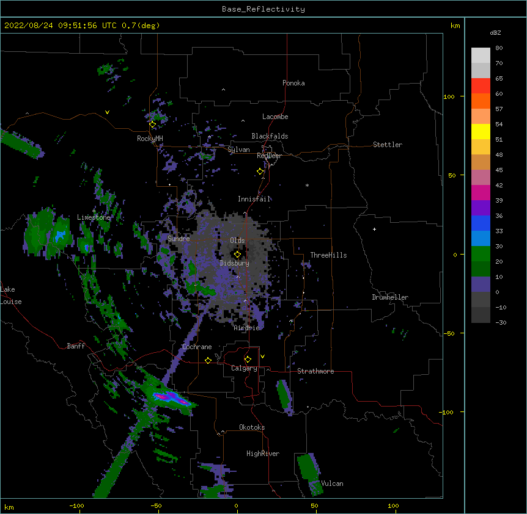Click the Airdrie label
Screen dimensions: 527x514
(247, 328)
